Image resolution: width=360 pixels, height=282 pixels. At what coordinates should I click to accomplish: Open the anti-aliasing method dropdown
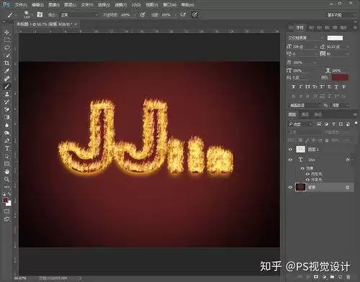[x=340, y=105]
